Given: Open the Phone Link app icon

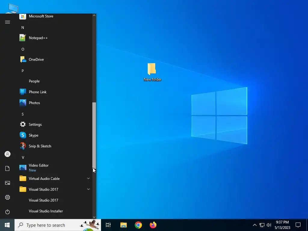Looking at the screenshot, I should 23,92.
